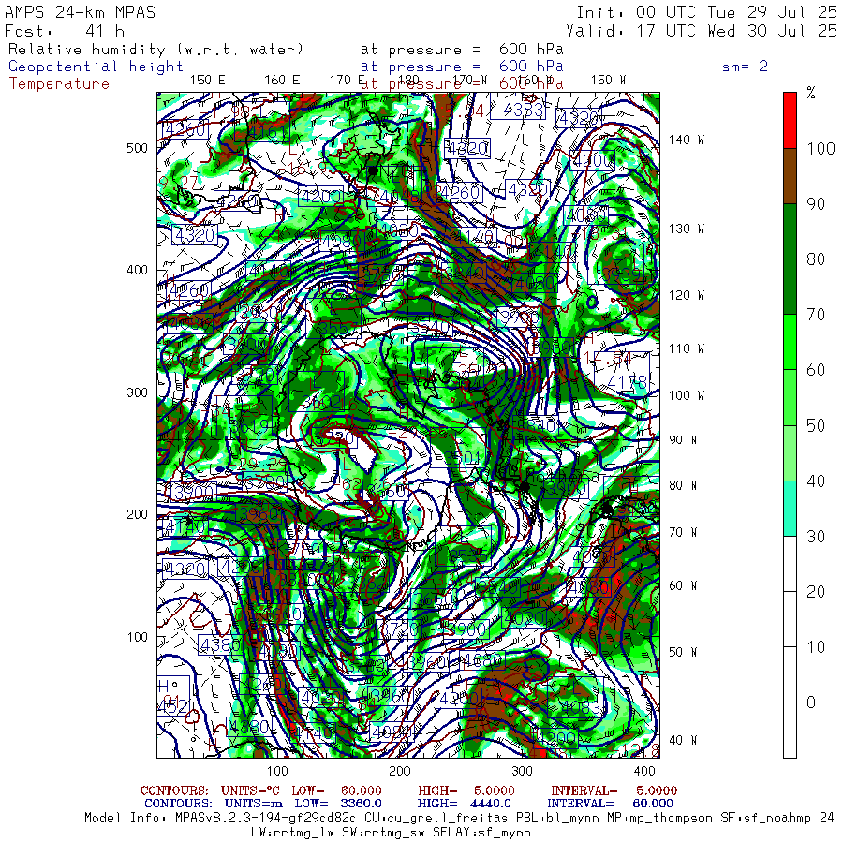Image resolution: width=843 pixels, height=843 pixels.
Task: Click the '150 W' longitude label at top
Action: point(608,81)
